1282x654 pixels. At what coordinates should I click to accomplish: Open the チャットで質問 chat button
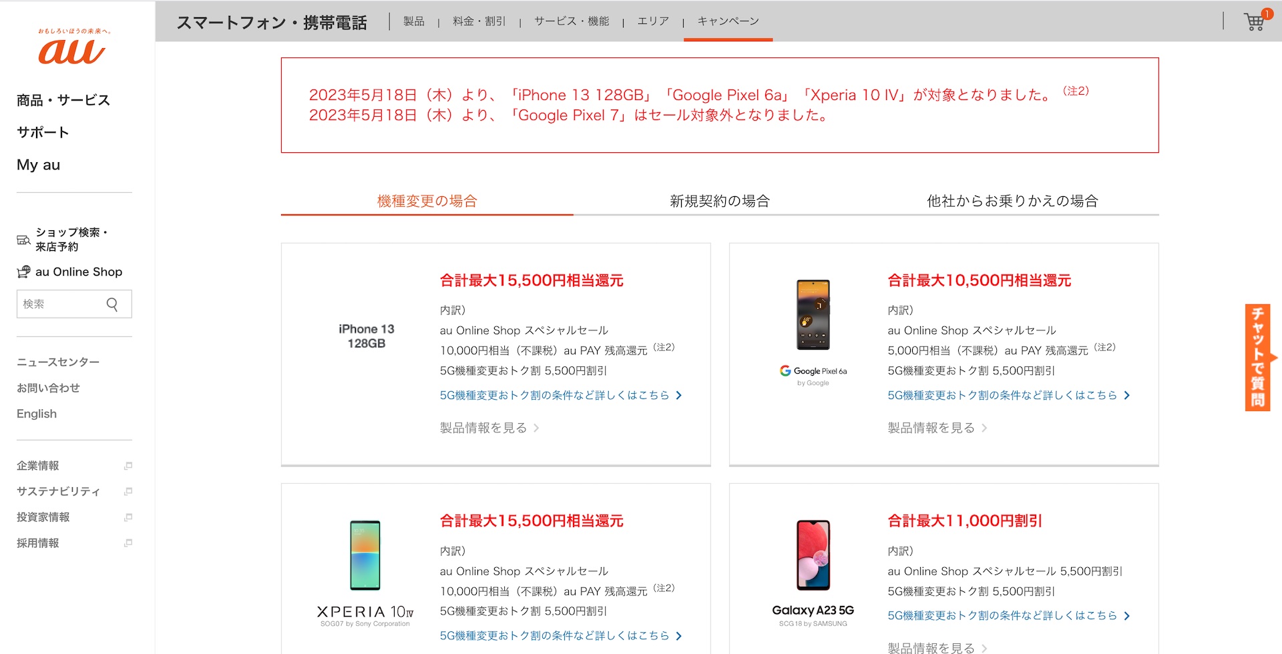1258,357
